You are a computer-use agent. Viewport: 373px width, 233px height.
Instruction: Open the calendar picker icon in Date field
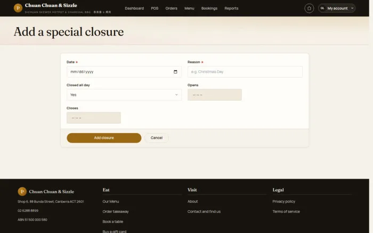click(175, 72)
